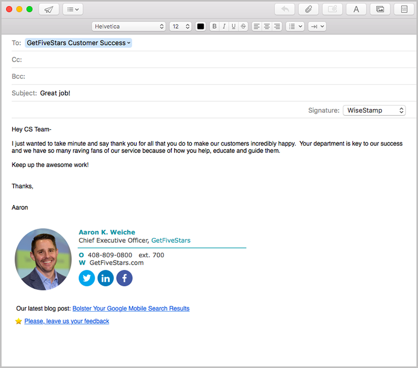Open the GetFiveStars.com website link
418x368 pixels.
[117, 263]
